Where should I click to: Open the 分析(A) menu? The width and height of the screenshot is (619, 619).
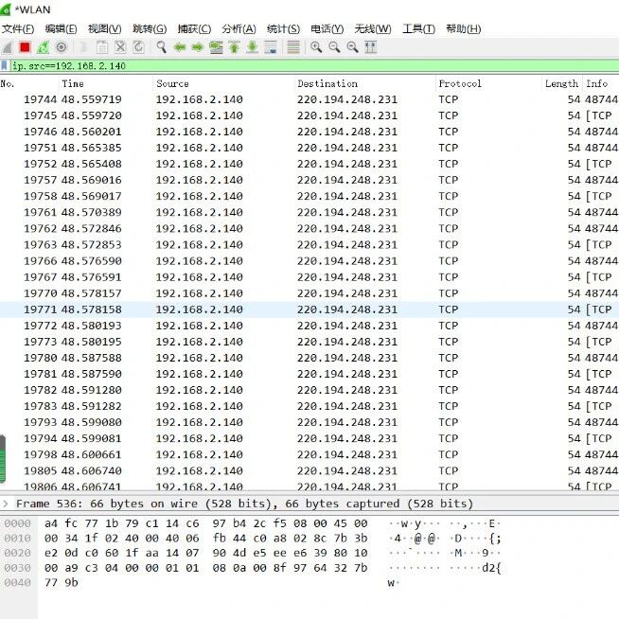[x=239, y=28]
